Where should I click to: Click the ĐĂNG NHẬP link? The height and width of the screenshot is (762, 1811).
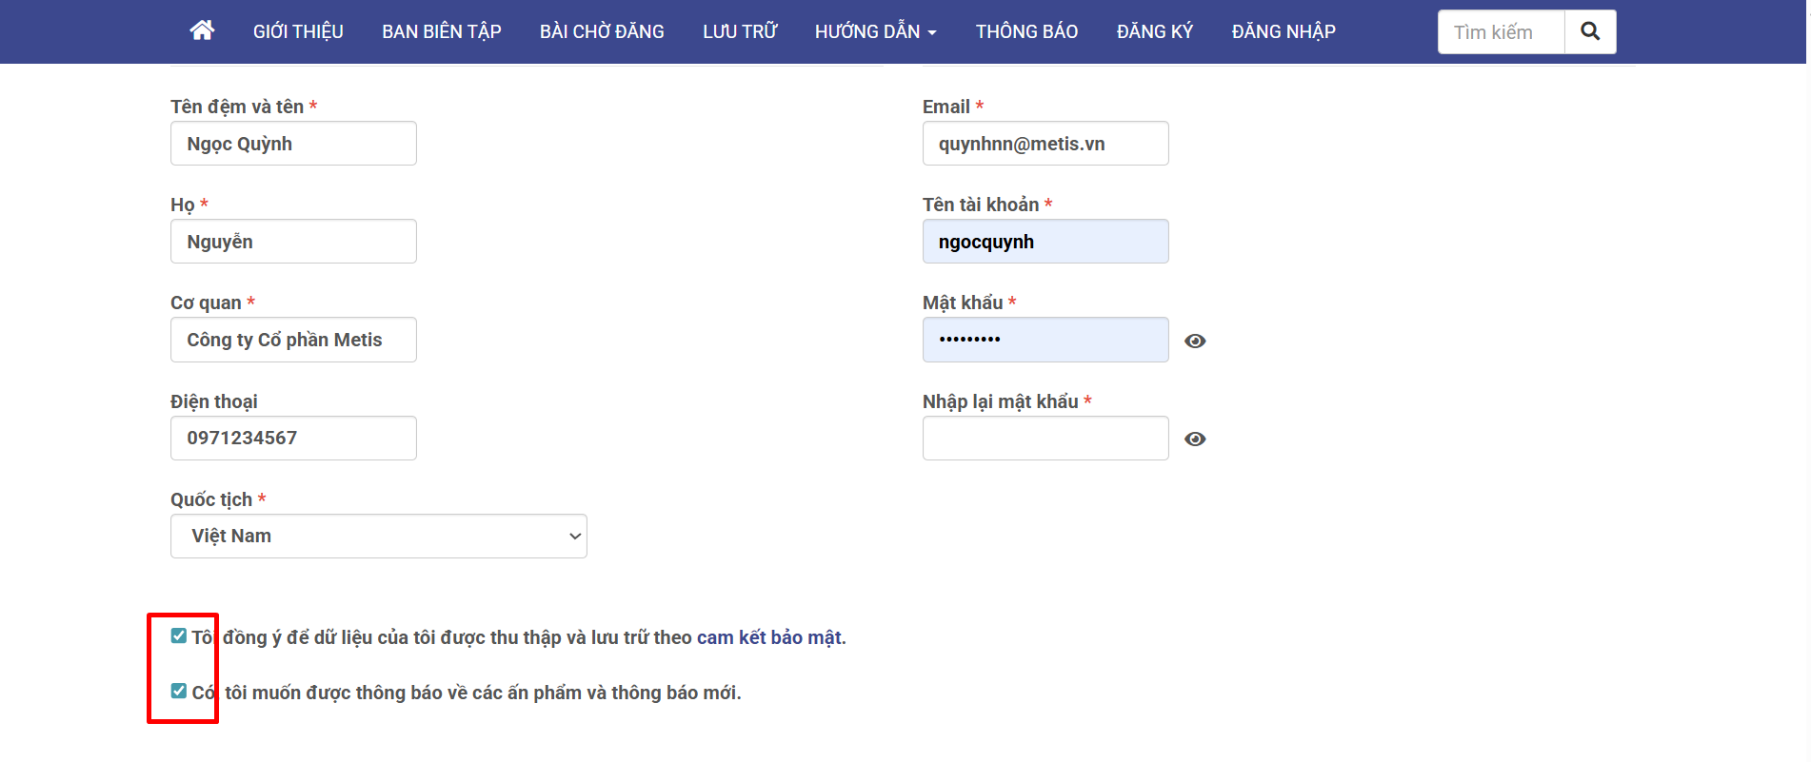coord(1283,31)
